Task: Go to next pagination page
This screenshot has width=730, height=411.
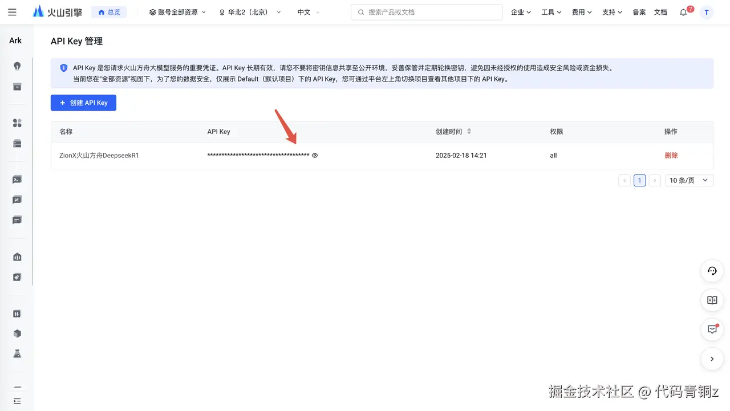Action: click(x=655, y=181)
